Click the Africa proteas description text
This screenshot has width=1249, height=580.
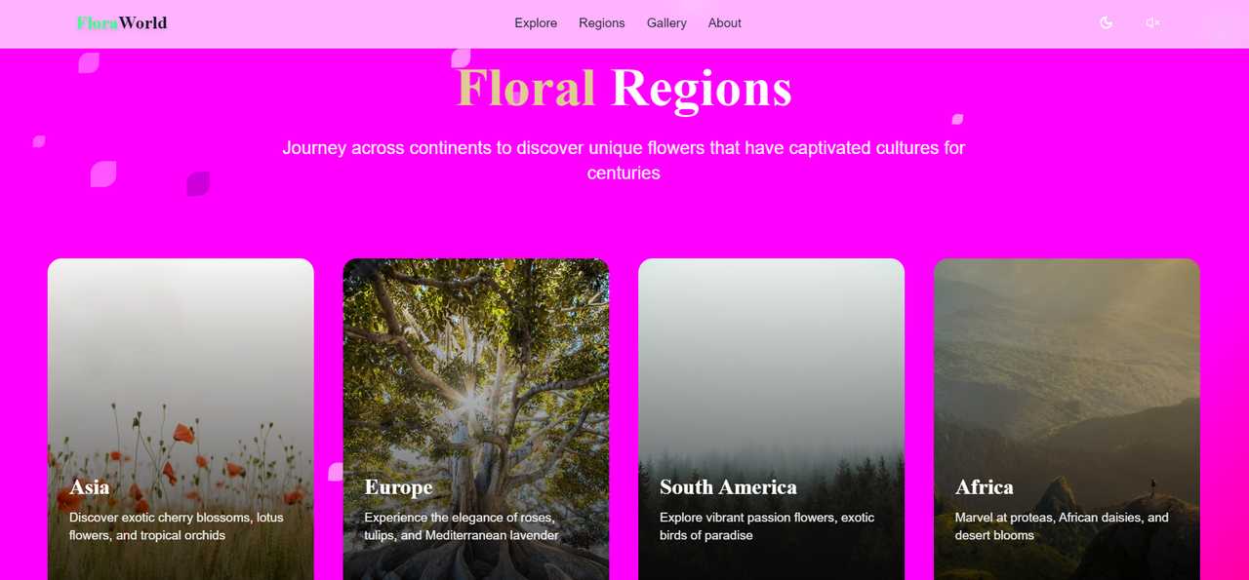(1062, 526)
